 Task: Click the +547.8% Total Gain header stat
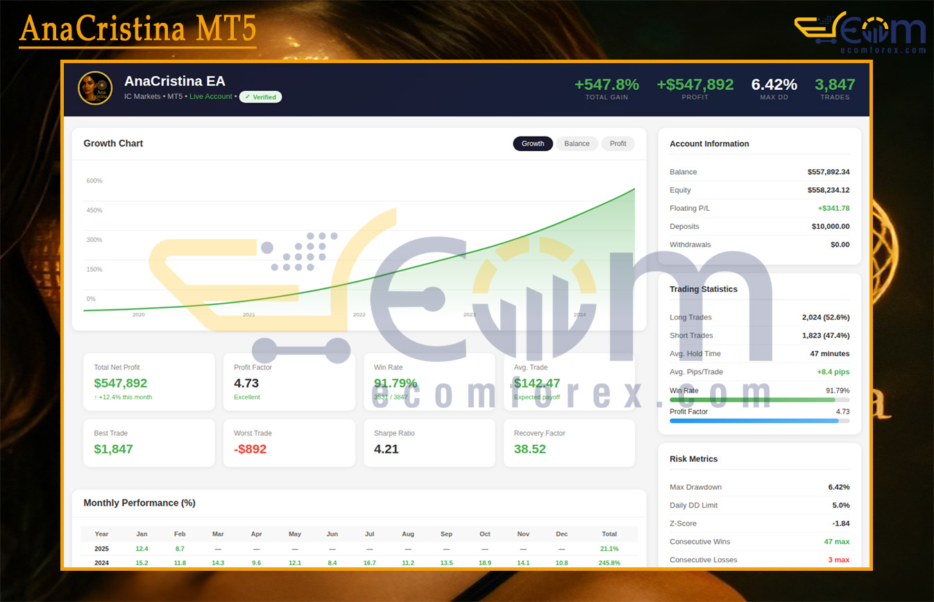(x=606, y=88)
